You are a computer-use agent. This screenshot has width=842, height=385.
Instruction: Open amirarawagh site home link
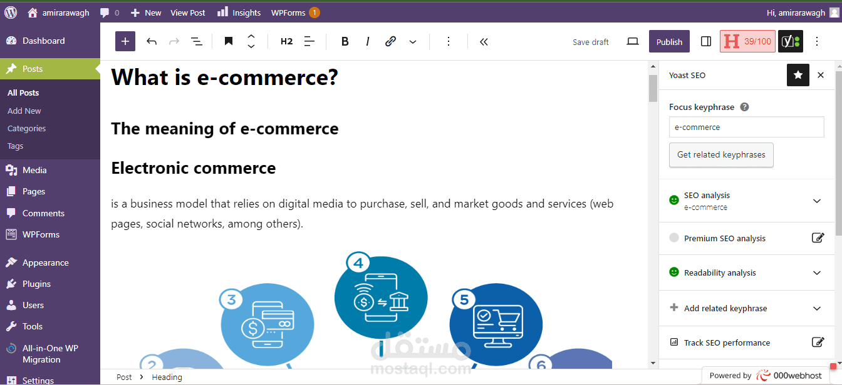tap(58, 12)
